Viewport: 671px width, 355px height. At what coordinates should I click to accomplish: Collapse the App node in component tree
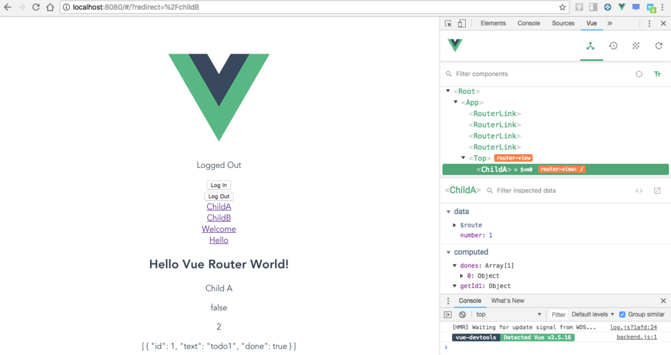[456, 102]
